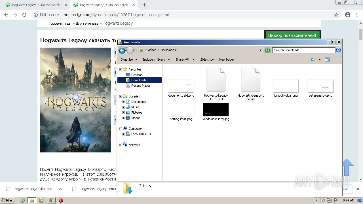Collapse the Libraries tree group

(121, 96)
